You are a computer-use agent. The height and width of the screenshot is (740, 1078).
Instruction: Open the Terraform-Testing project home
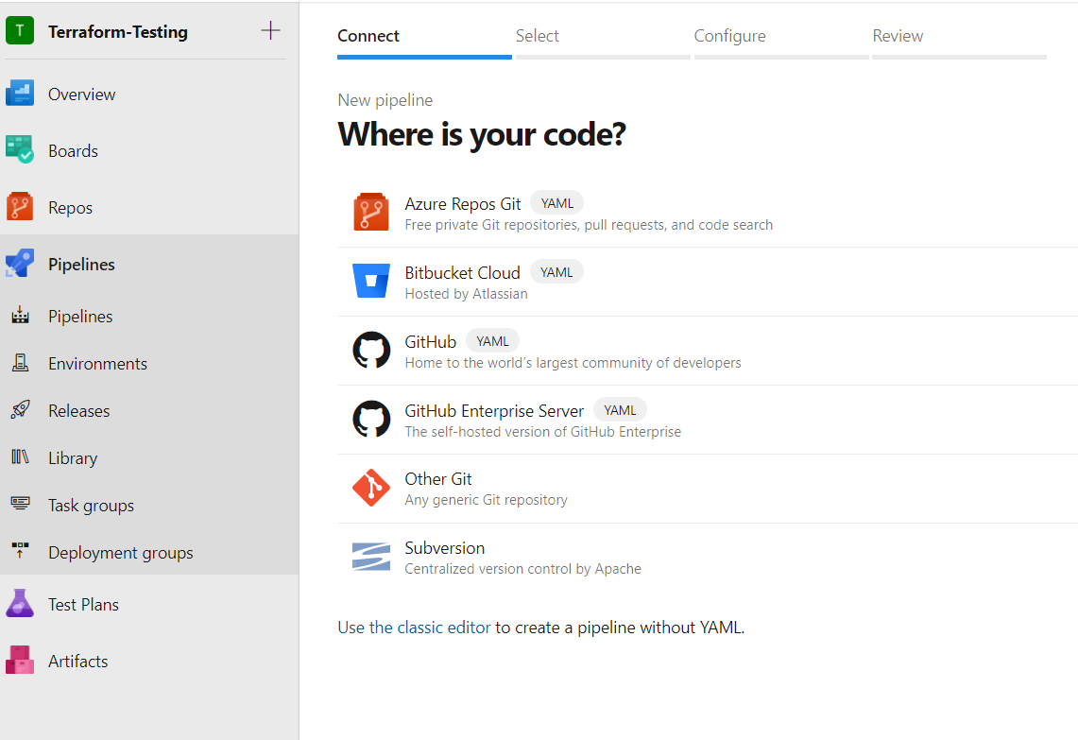pos(117,31)
